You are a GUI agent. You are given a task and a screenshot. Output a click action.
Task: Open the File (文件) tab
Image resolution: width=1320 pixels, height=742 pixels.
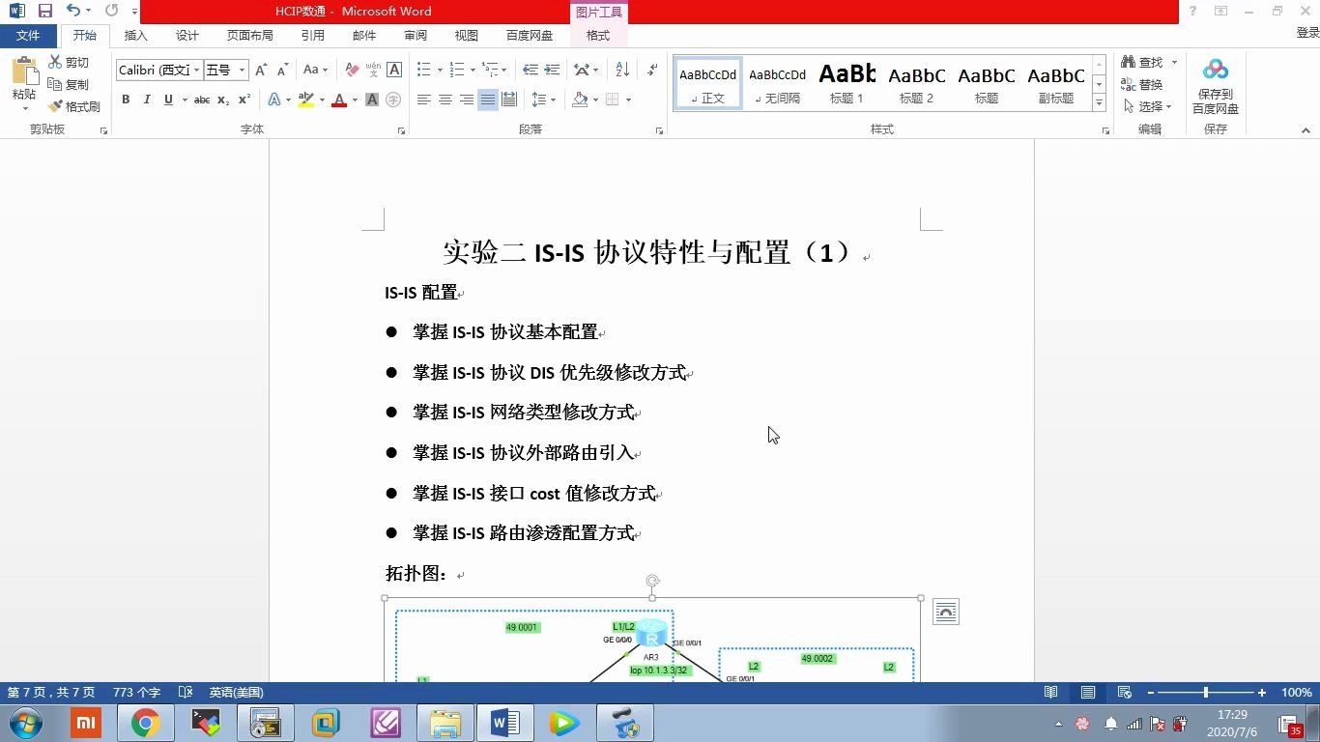(28, 36)
